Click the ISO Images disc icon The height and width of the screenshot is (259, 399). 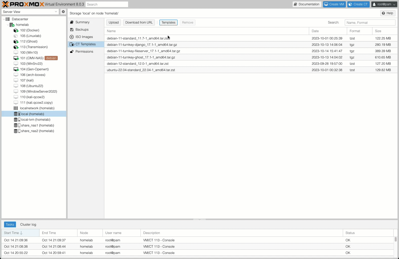click(72, 37)
